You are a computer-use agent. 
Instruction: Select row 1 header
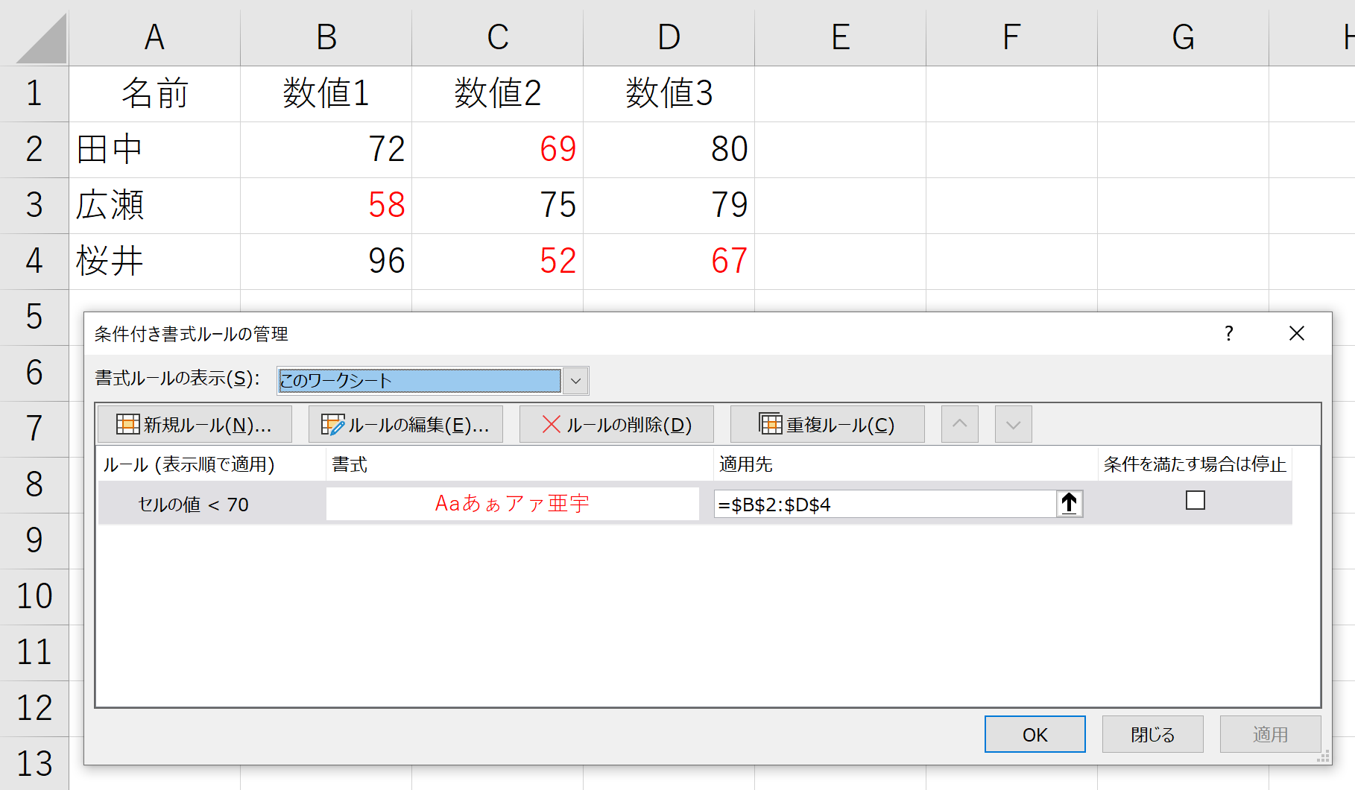[x=34, y=94]
